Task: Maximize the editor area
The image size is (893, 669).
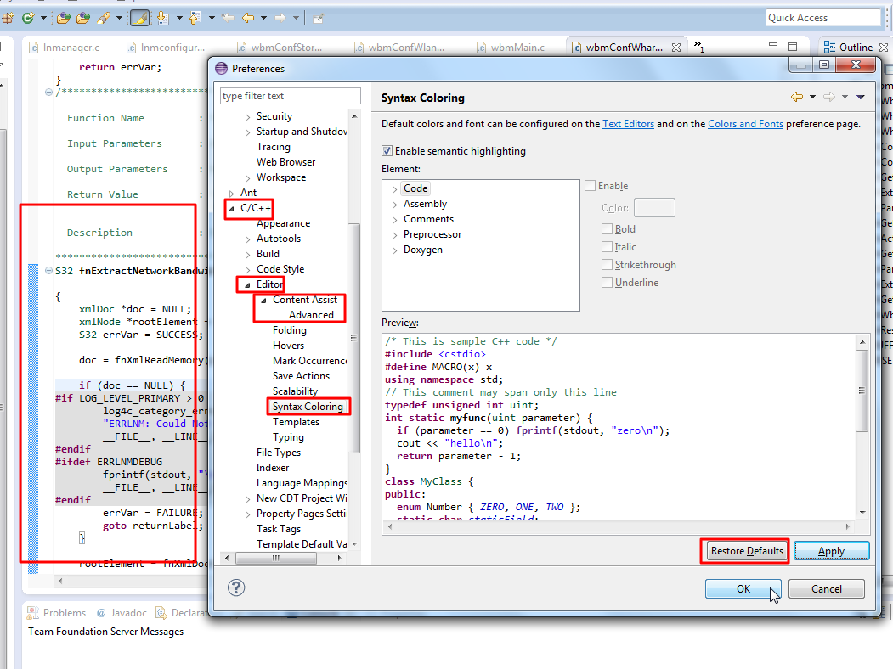Action: [793, 47]
